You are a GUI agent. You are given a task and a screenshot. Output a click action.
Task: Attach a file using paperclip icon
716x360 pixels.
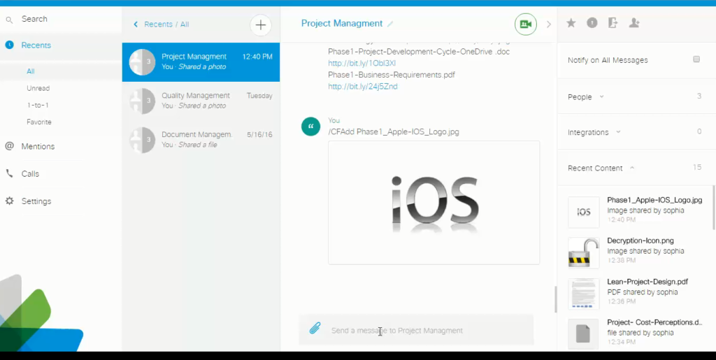pos(315,329)
